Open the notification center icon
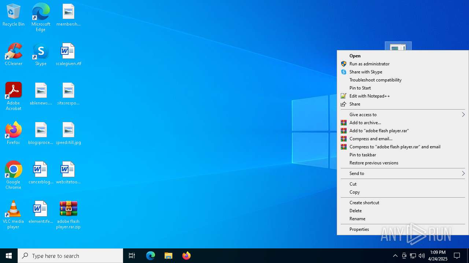469x263 pixels. (x=457, y=256)
